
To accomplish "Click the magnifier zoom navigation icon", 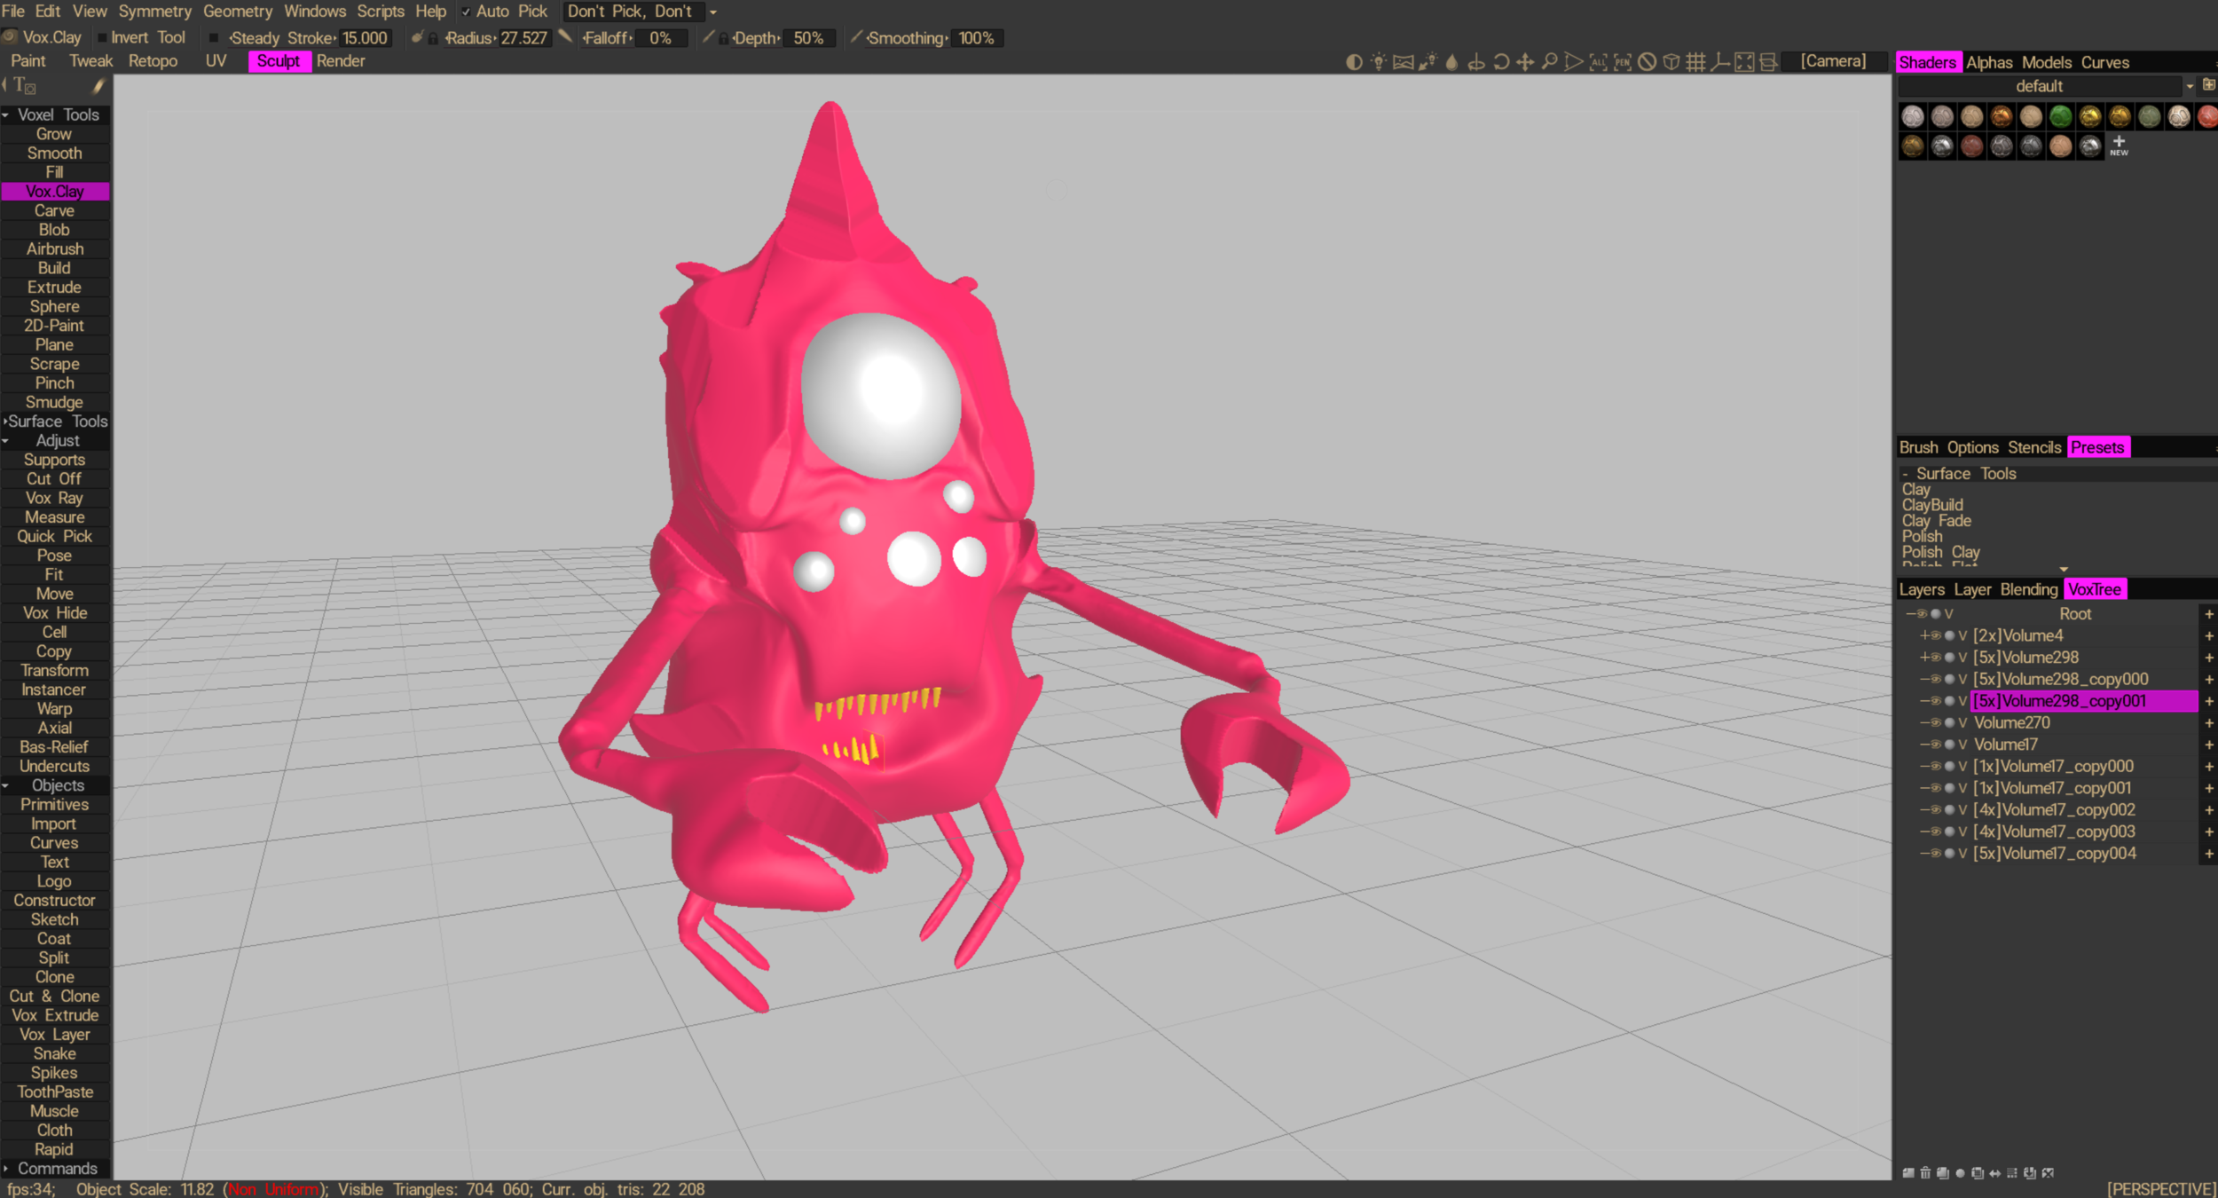I will pyautogui.click(x=1549, y=62).
